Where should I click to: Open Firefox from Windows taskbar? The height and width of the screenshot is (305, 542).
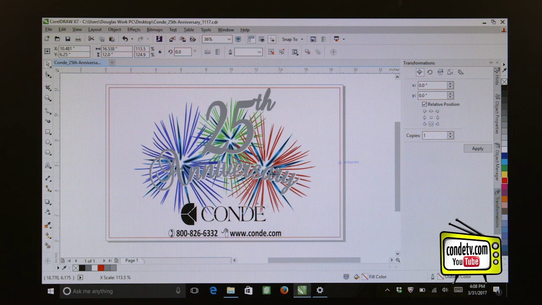[x=284, y=291]
